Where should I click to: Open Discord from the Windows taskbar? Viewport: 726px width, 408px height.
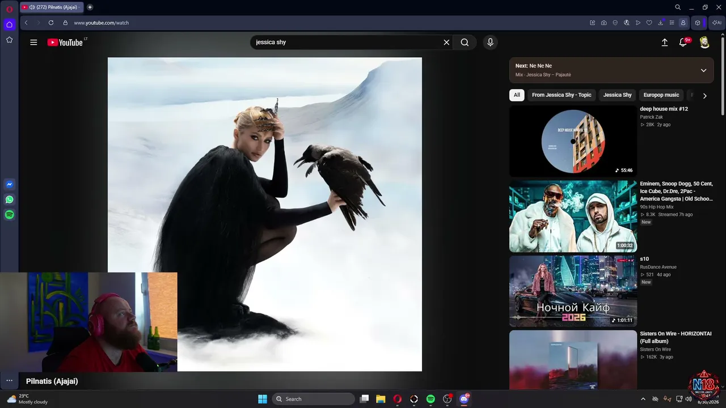pyautogui.click(x=464, y=399)
